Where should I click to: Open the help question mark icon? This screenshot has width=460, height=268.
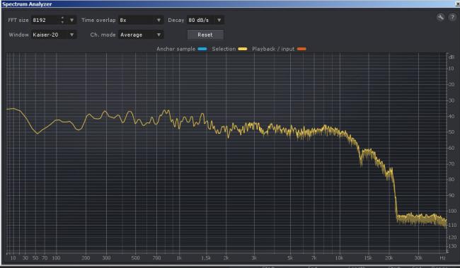pyautogui.click(x=452, y=17)
